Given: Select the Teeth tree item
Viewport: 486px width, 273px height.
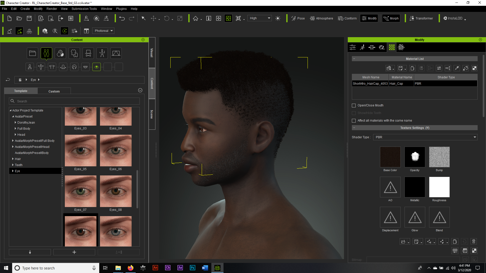Looking at the screenshot, I should [x=19, y=165].
